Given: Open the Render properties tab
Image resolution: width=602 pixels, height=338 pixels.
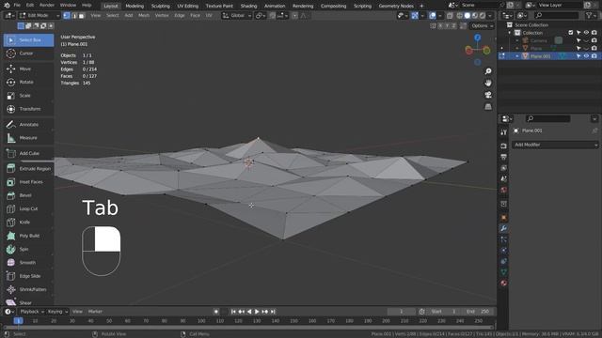Looking at the screenshot, I should [503, 146].
